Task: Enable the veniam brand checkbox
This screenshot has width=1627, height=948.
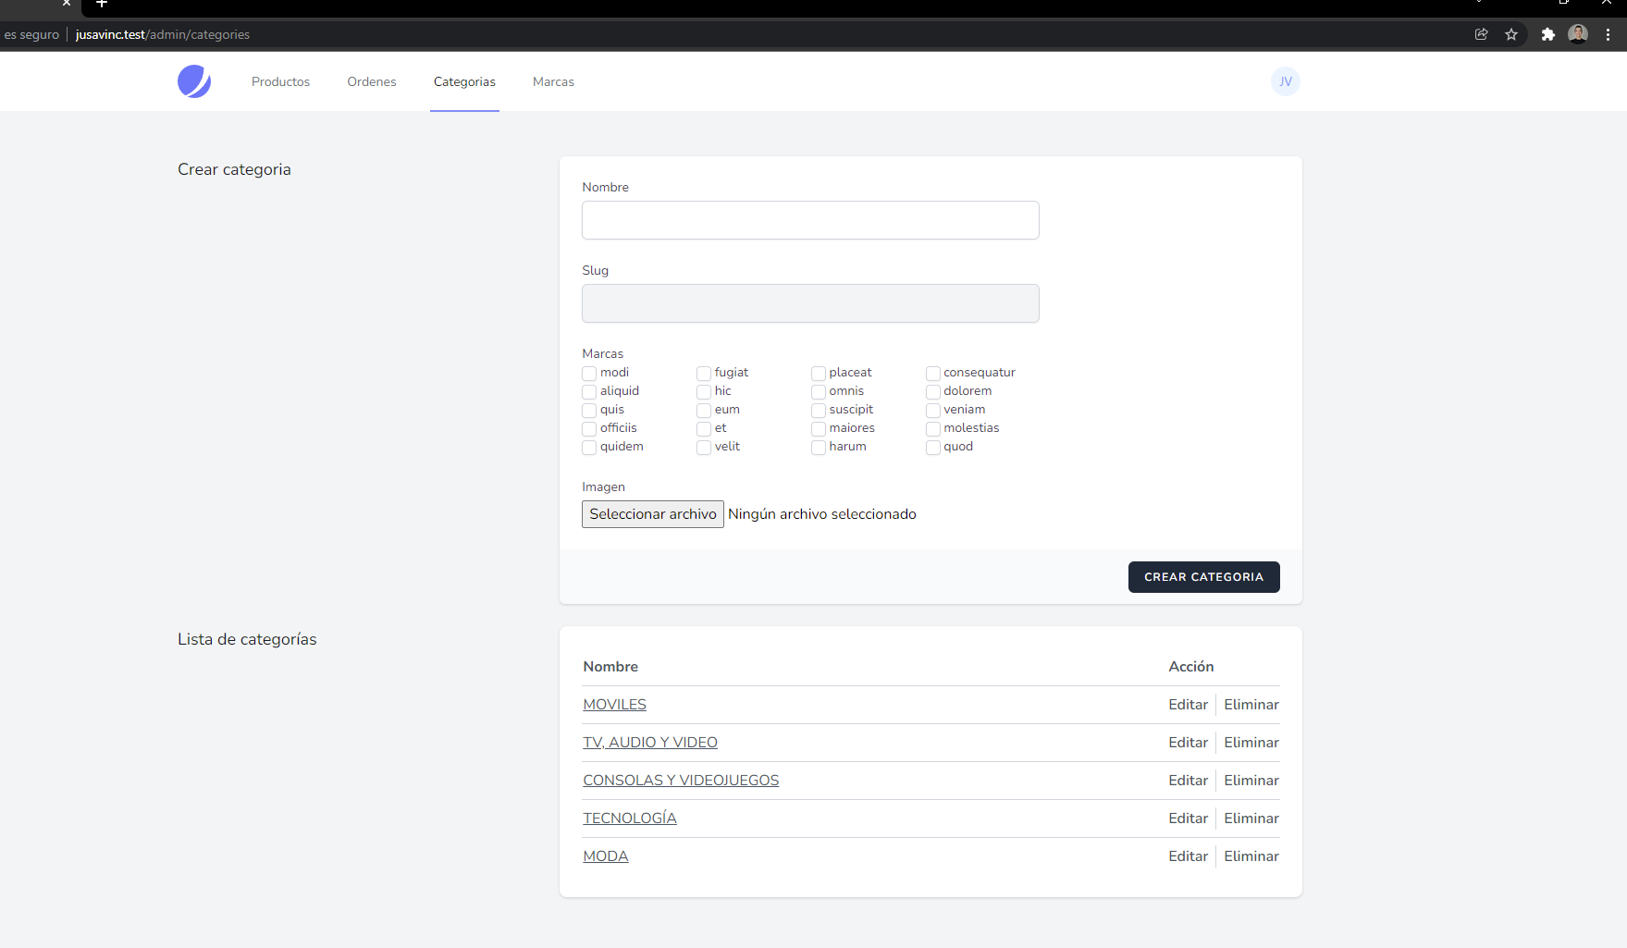Action: coord(932,410)
